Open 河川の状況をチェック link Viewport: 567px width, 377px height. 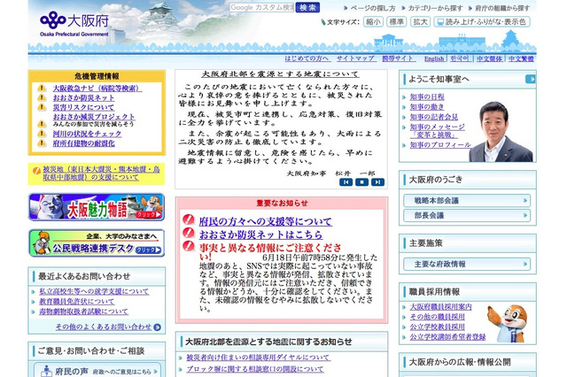87,134
